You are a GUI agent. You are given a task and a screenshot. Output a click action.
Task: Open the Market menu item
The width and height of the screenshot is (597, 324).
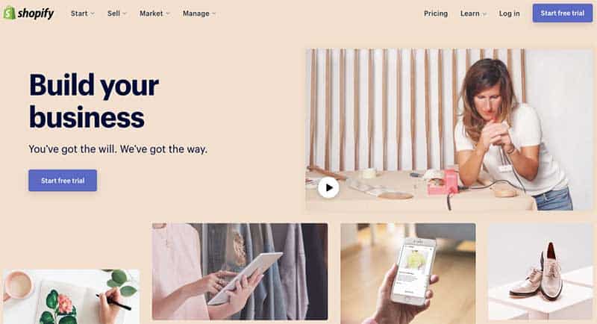pyautogui.click(x=151, y=13)
